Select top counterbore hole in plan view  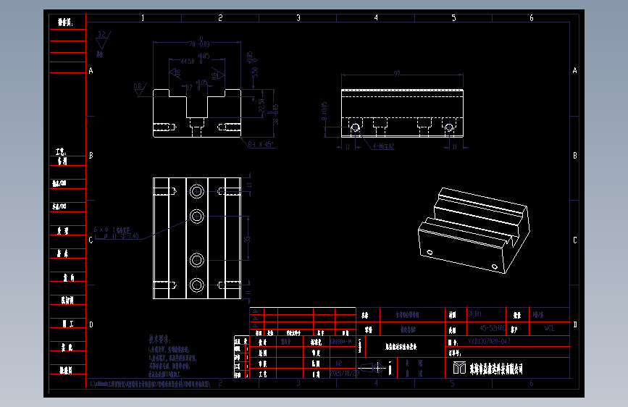196,191
